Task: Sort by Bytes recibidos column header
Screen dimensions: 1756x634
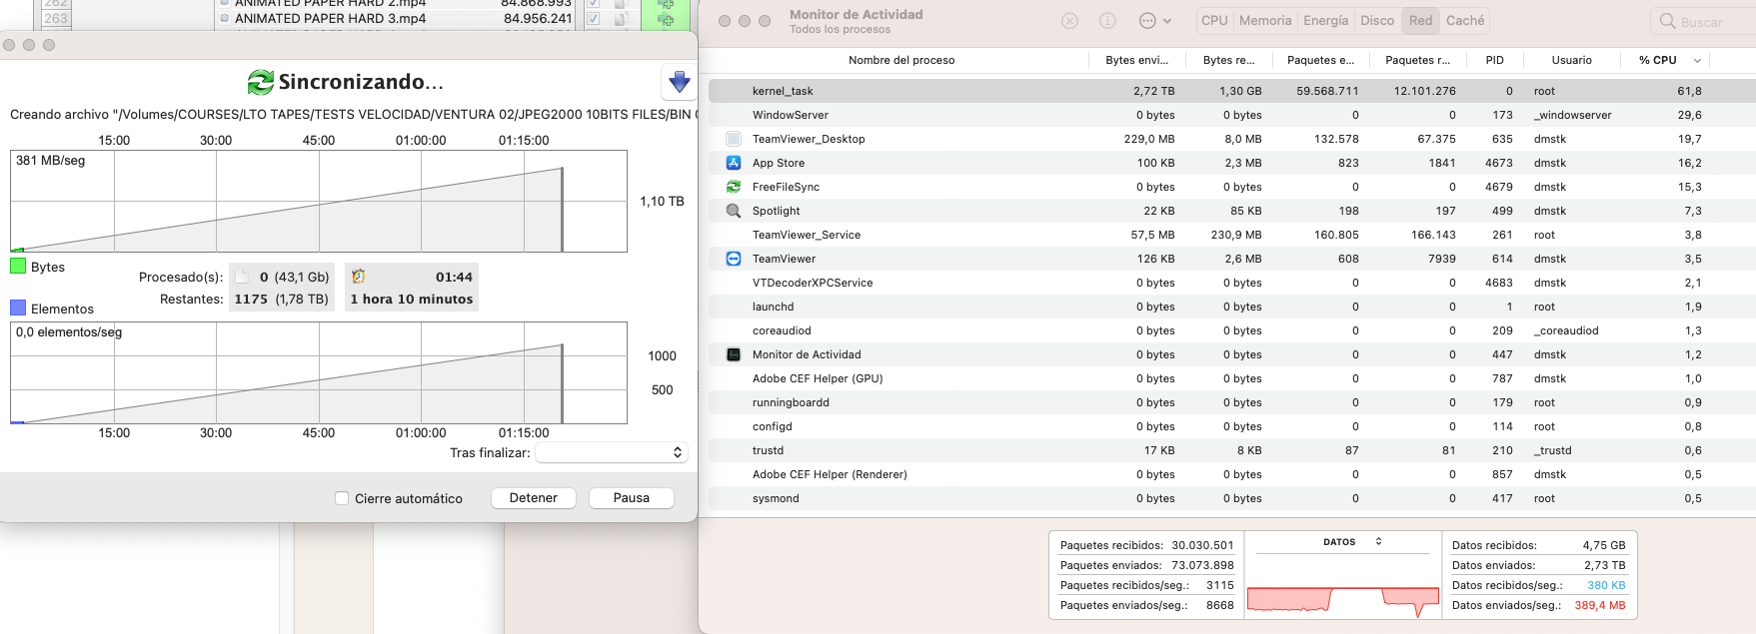Action: pos(1229,60)
